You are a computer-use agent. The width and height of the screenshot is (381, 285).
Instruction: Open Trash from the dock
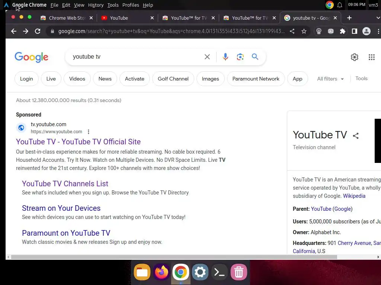coord(239,272)
